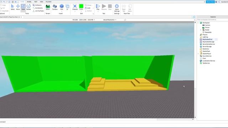
Task: Expand the StarterPlayer tree node
Action: coord(198,54)
